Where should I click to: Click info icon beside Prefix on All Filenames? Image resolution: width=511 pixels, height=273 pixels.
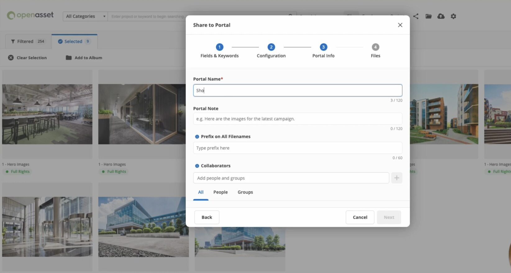pyautogui.click(x=197, y=136)
